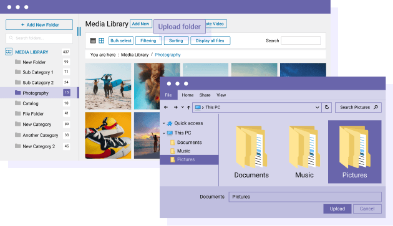The width and height of the screenshot is (393, 226).
Task: Open the View tab in file dialog
Action: 221,95
